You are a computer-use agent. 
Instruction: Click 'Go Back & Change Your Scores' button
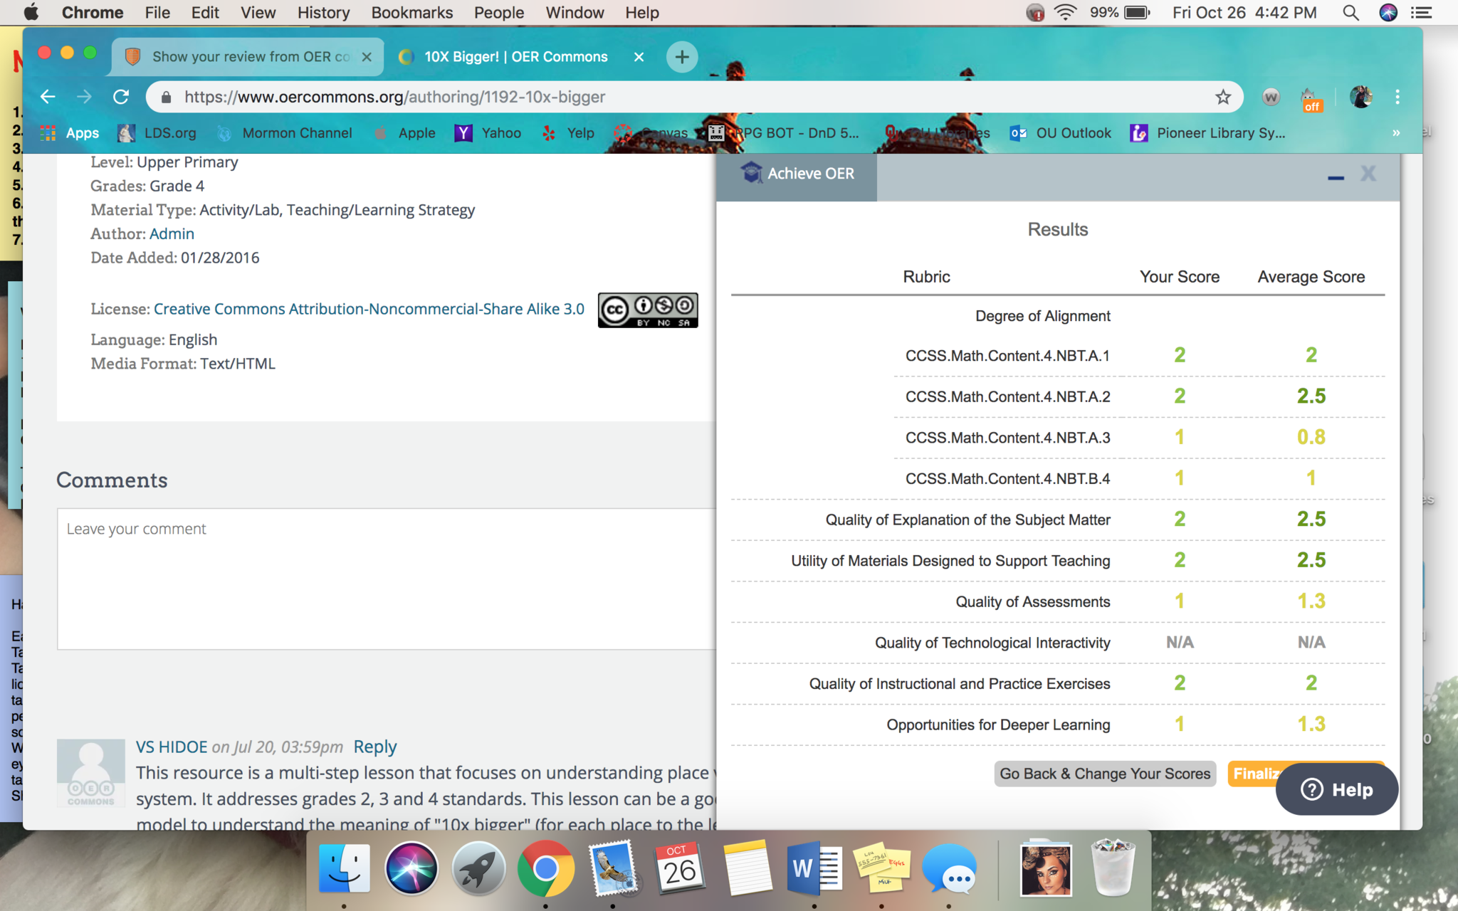pyautogui.click(x=1104, y=774)
